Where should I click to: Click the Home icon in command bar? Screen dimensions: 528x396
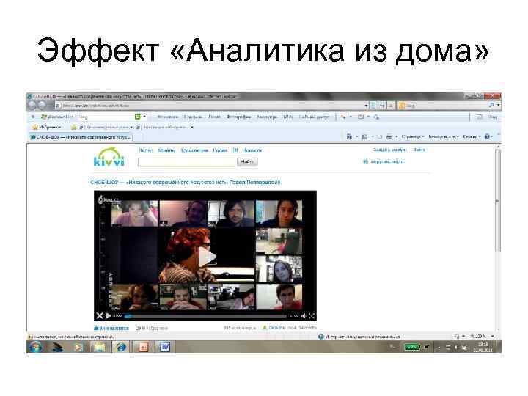point(349,136)
